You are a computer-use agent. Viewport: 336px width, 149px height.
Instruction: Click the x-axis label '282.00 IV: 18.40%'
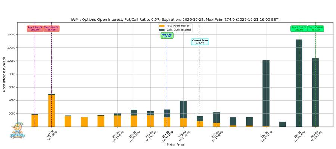tap(299, 136)
